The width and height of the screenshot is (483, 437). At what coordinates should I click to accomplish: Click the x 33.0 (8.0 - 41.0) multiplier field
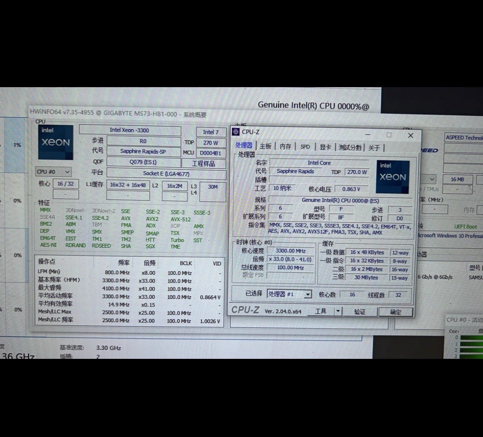[x=290, y=259]
